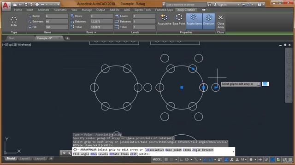Image resolution: width=295 pixels, height=165 pixels.
Task: Expand the Rows panel dropdown arrow
Action: (x=95, y=33)
